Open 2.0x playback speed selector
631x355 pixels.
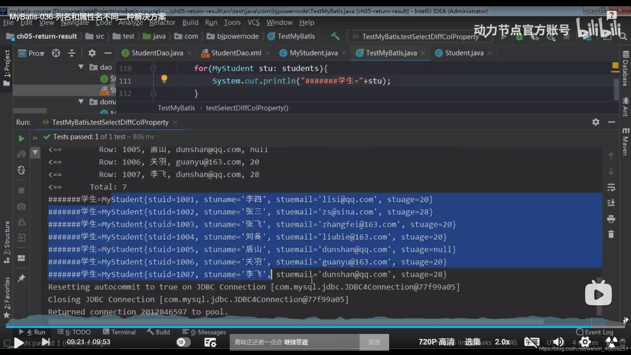coord(502,342)
